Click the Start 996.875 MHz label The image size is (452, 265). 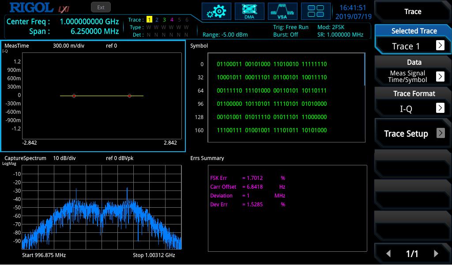click(44, 255)
